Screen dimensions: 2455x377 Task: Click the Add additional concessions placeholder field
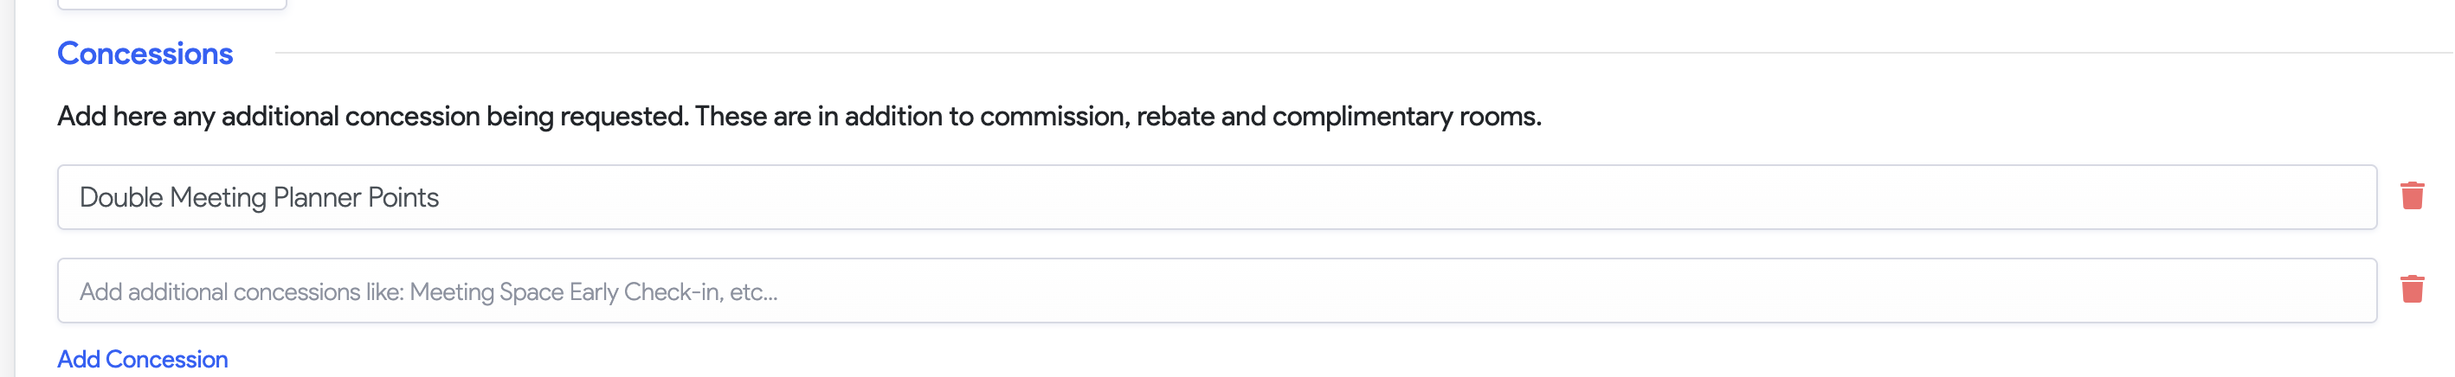[x=1216, y=291]
